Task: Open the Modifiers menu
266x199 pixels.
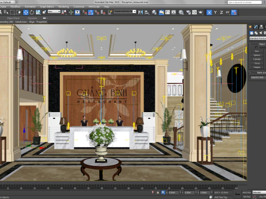Action: point(16,7)
